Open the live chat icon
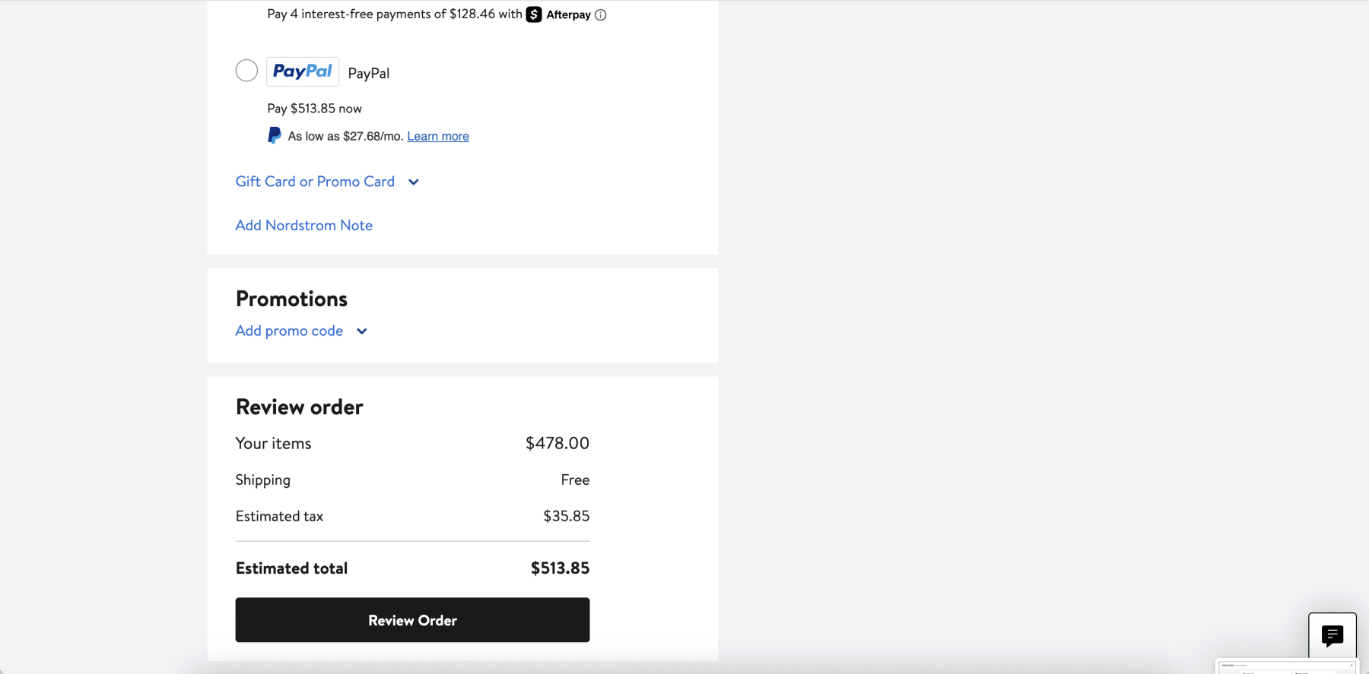Viewport: 1369px width, 674px height. click(1332, 635)
